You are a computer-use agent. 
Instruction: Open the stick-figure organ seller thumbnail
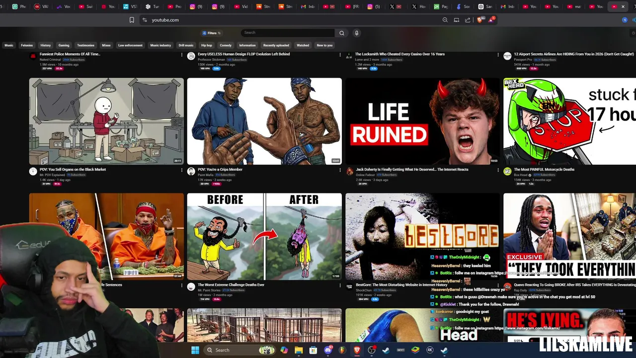106,121
